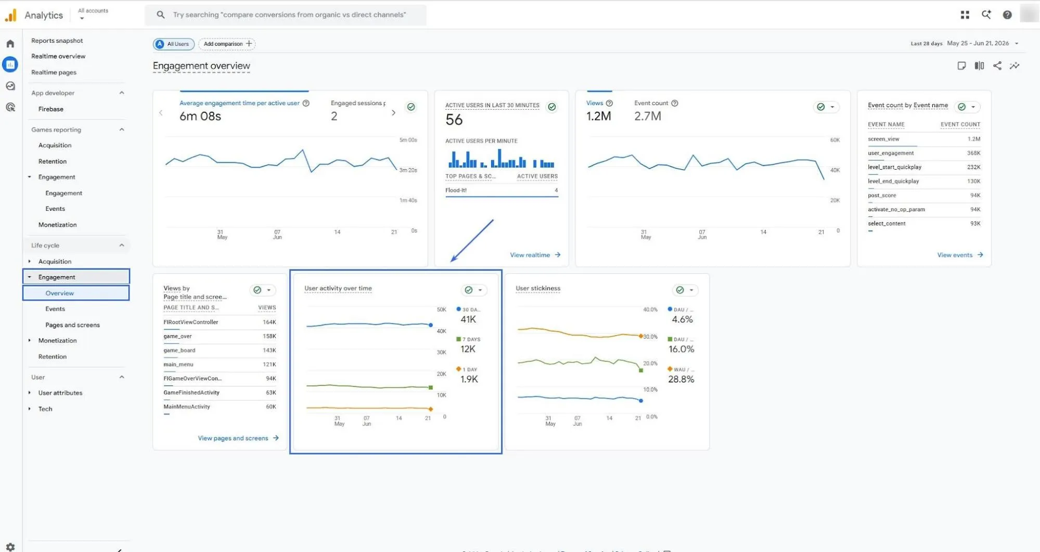Toggle check status on User activity over time card

click(469, 290)
